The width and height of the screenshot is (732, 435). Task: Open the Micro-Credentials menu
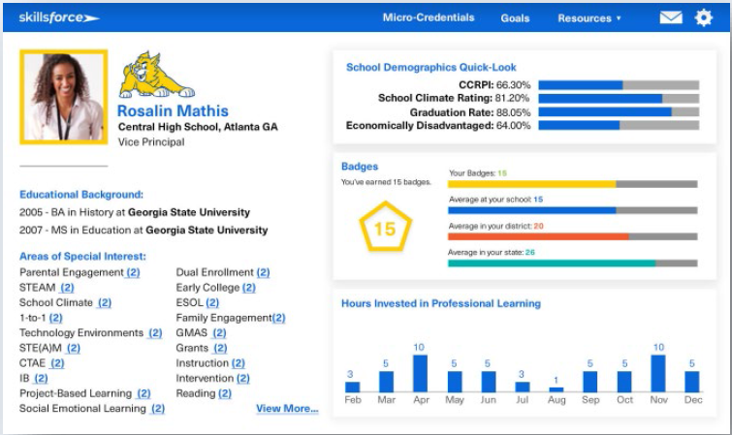(429, 17)
